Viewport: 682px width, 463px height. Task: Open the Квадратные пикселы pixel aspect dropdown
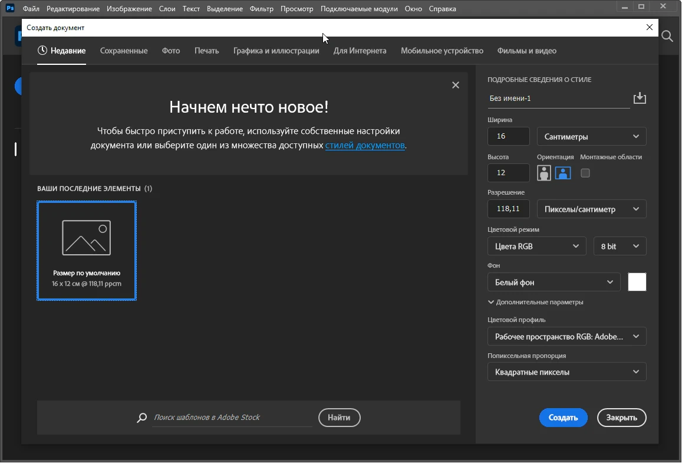pos(566,372)
